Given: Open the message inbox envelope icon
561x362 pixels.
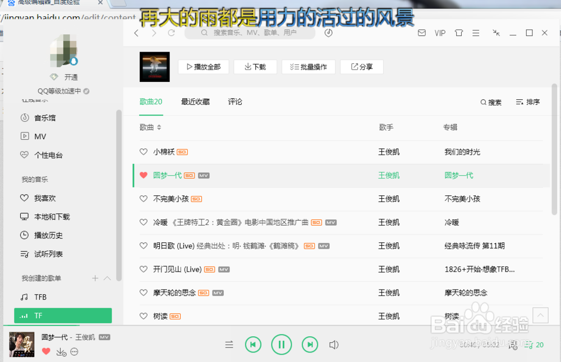Looking at the screenshot, I should point(421,33).
